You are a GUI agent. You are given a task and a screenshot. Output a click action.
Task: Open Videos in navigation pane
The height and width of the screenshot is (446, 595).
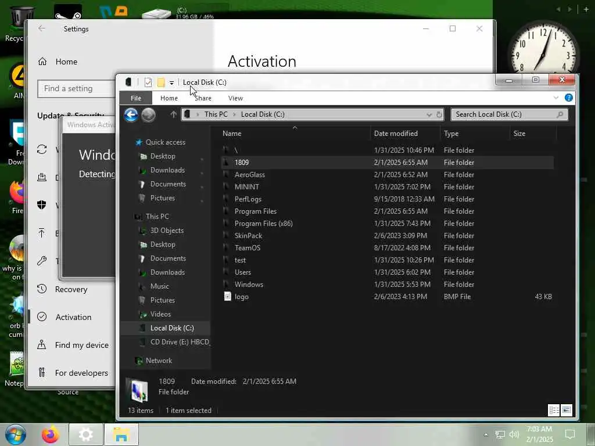pos(160,314)
